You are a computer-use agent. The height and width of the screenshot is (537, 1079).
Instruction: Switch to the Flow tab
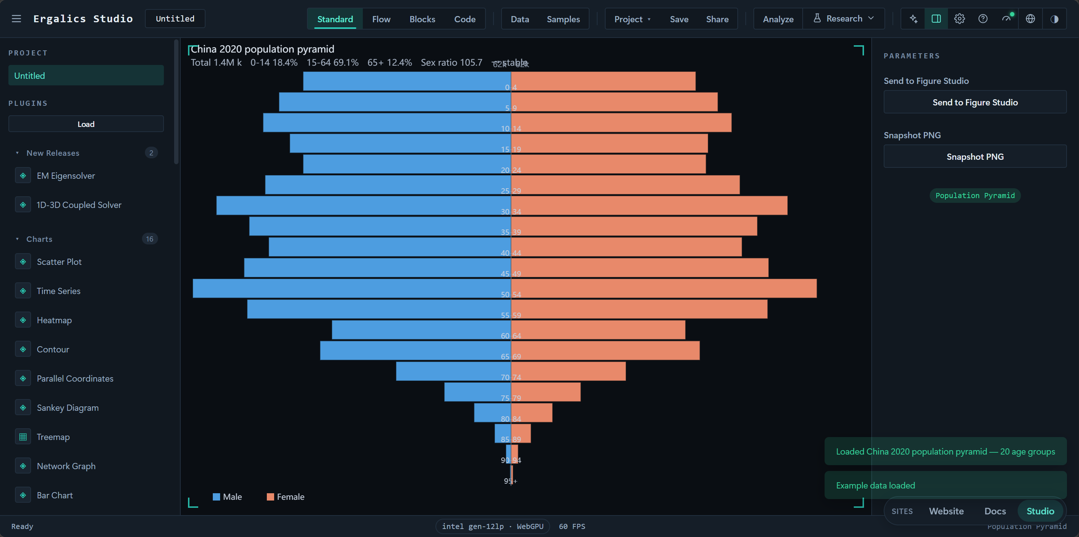point(381,19)
